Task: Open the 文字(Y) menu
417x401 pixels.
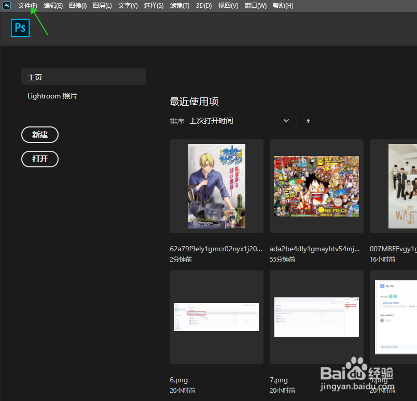Action: click(128, 6)
